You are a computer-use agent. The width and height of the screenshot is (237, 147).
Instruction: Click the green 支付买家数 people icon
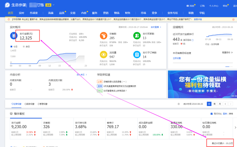[x=137, y=36]
